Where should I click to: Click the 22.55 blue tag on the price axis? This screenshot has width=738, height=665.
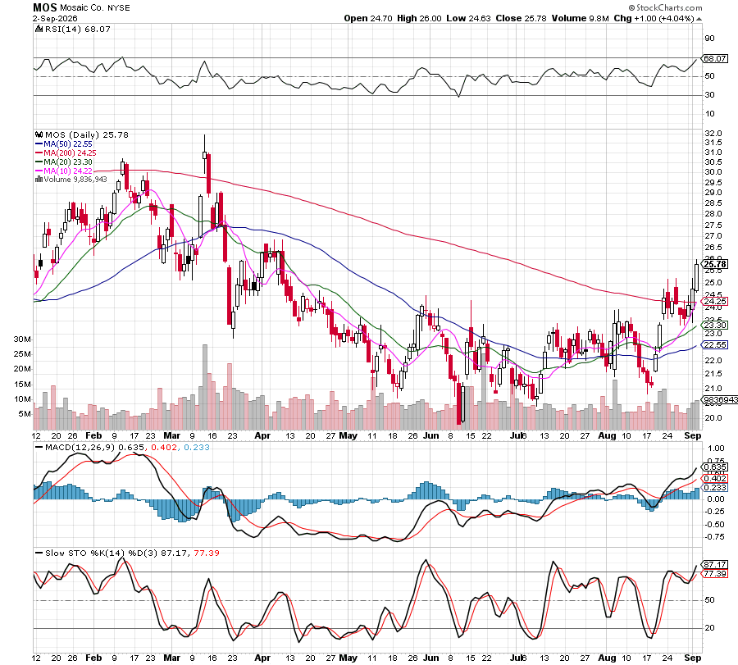[715, 345]
